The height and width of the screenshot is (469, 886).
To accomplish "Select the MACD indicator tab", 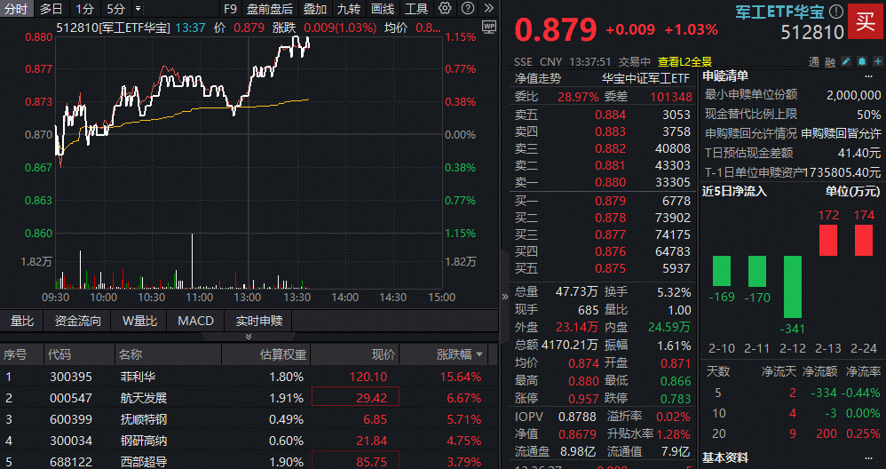I will click(x=195, y=321).
